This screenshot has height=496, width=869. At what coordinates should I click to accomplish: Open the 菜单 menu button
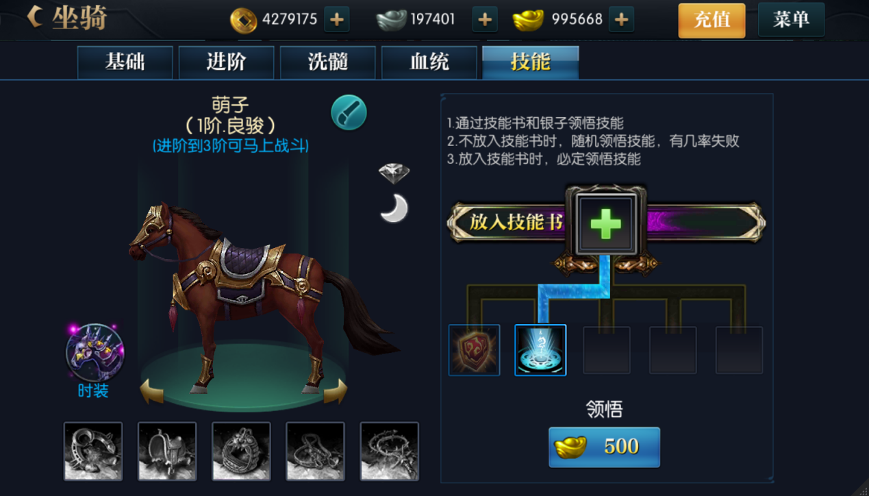[x=791, y=20]
